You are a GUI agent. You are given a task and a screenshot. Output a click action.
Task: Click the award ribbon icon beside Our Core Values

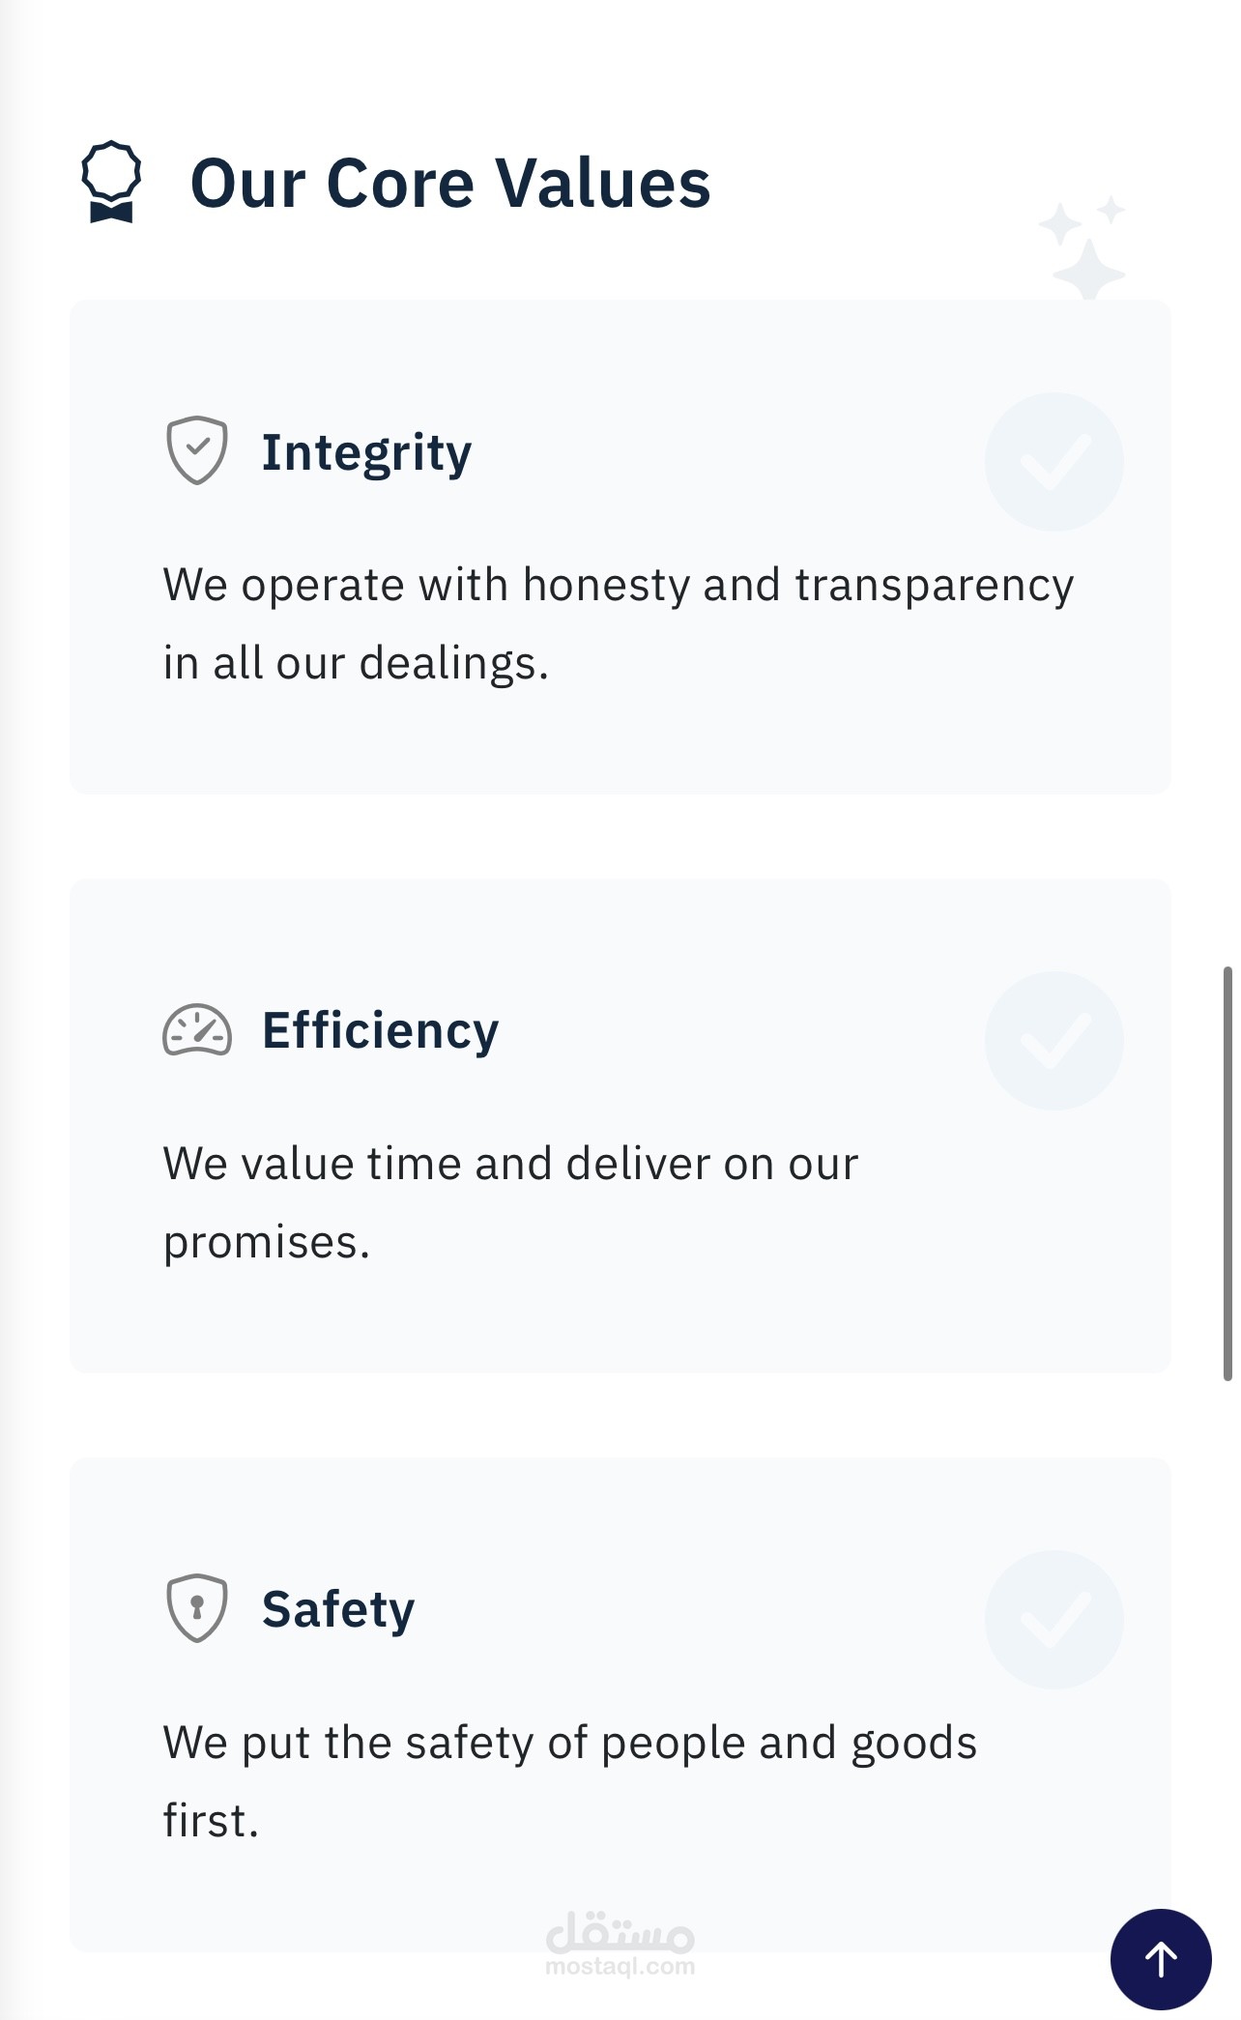(111, 181)
